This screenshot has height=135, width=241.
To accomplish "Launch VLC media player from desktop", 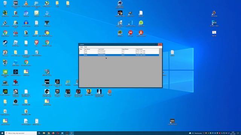I will click(26, 3).
